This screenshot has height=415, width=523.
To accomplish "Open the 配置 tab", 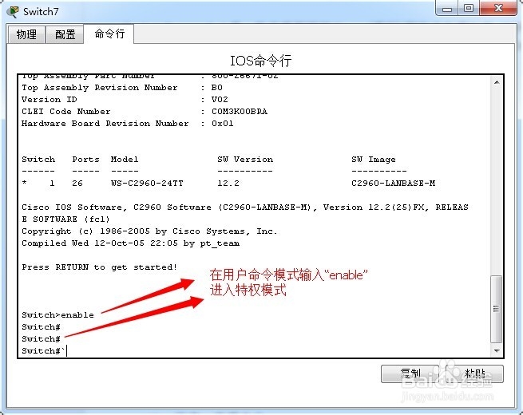I will pos(65,34).
